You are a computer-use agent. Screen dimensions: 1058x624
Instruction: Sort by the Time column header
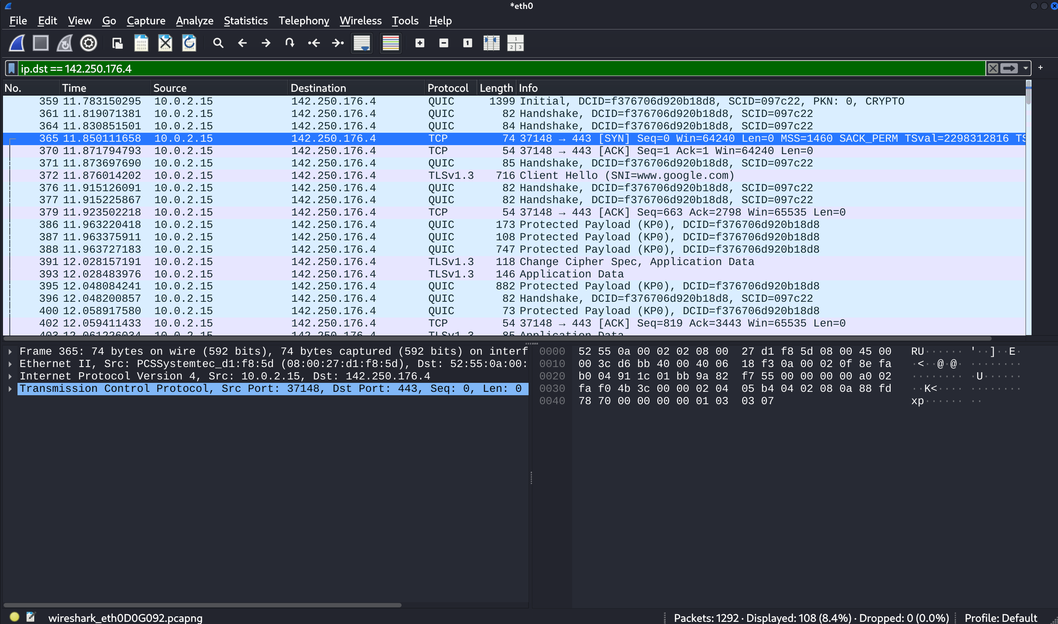click(x=105, y=88)
